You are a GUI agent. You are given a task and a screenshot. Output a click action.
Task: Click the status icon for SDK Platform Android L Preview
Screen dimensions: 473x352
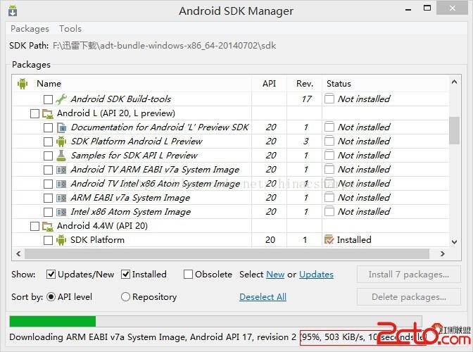(x=329, y=142)
